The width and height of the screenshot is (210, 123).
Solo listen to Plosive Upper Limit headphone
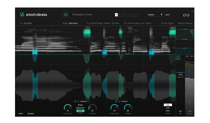(x=125, y=23)
